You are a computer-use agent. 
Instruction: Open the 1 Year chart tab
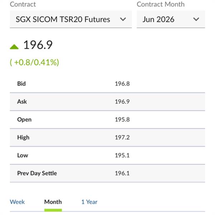pyautogui.click(x=89, y=202)
